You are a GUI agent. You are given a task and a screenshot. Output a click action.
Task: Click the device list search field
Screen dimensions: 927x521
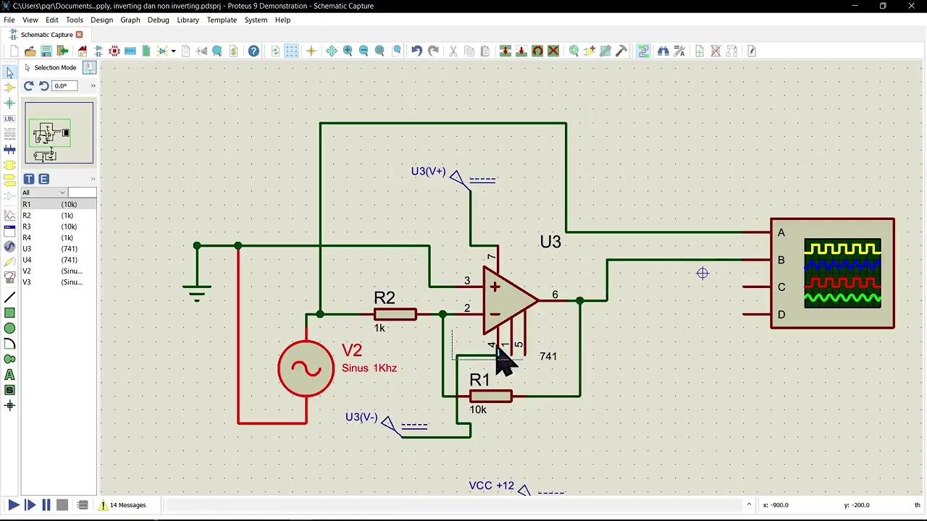[x=82, y=192]
